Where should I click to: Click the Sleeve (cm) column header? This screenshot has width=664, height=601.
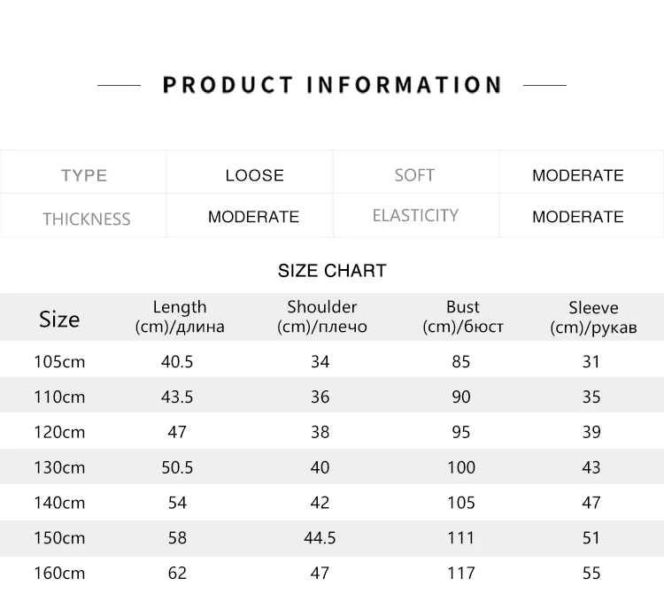[x=593, y=318]
